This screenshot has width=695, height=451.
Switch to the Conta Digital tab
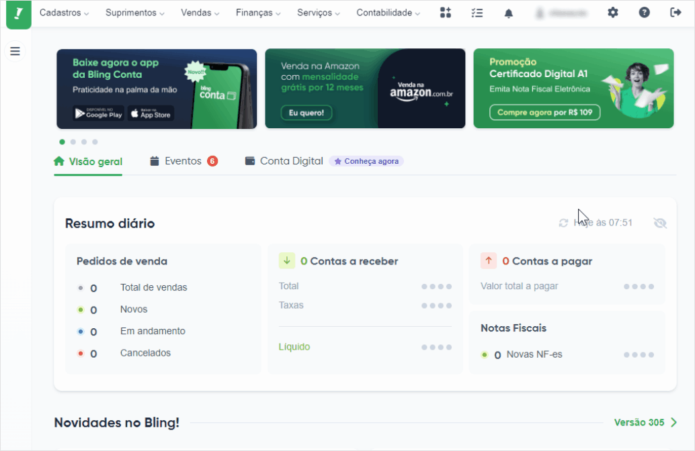(x=284, y=161)
